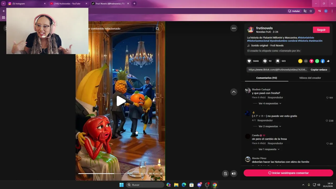Repost the video using yellow repost icon

pyautogui.click(x=300, y=61)
